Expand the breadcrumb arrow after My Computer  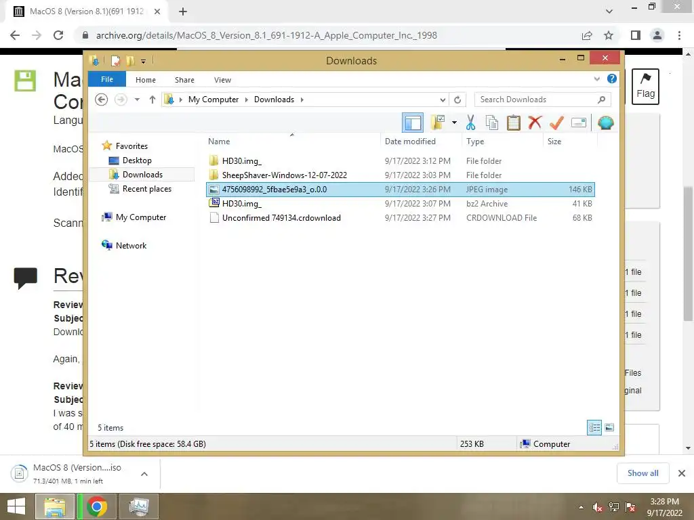pyautogui.click(x=247, y=100)
